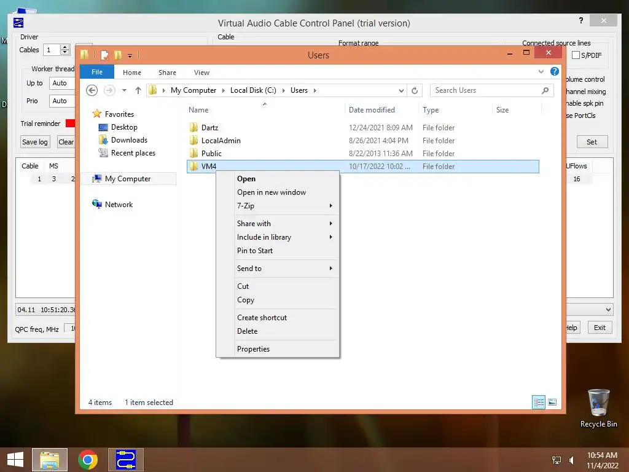Open recent locations dropdown arrow
The image size is (629, 472).
pyautogui.click(x=124, y=90)
